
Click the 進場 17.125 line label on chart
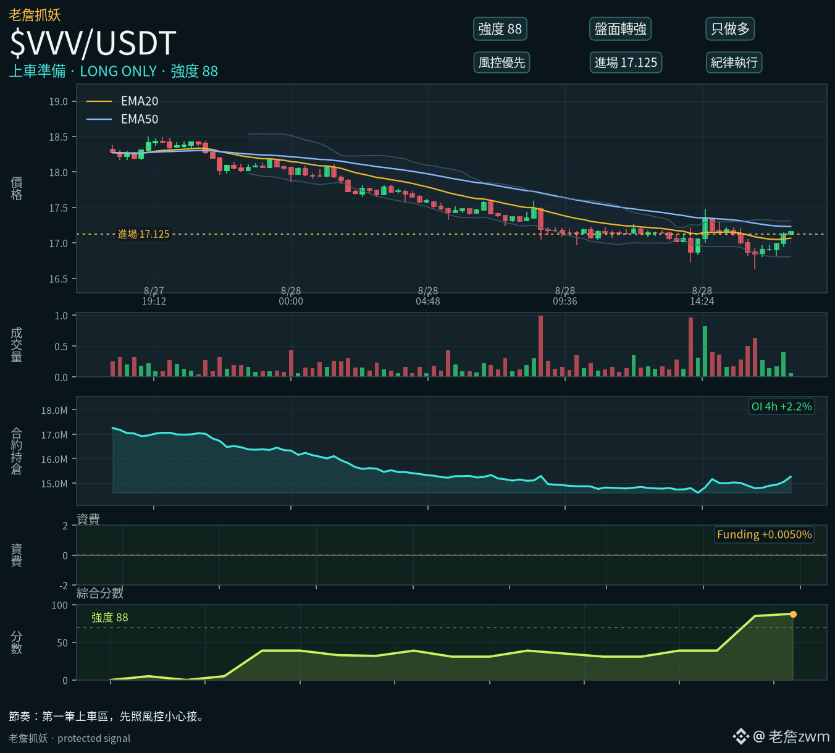pyautogui.click(x=143, y=234)
